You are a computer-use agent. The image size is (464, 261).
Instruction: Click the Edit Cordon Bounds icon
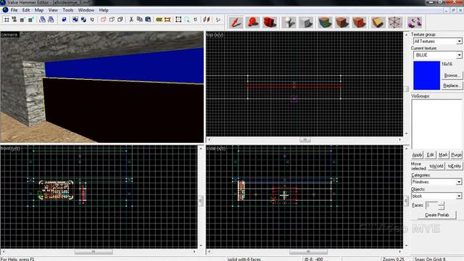click(x=167, y=20)
